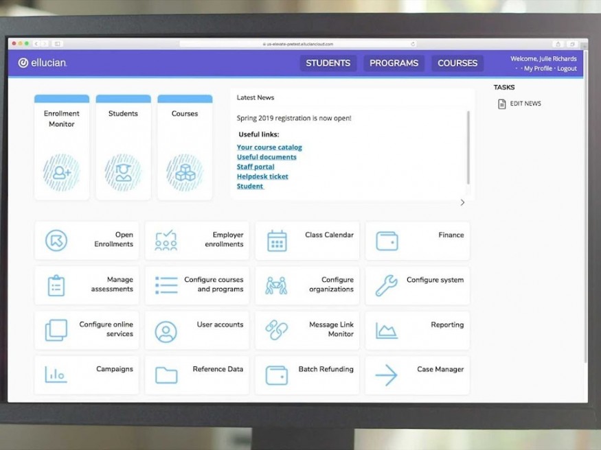Open the Class Calendar icon tile

277,241
